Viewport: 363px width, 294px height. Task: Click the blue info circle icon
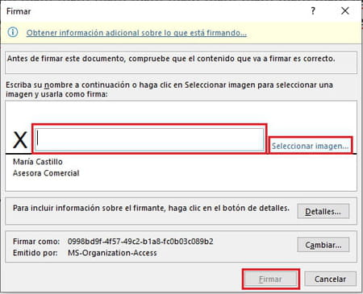13,32
